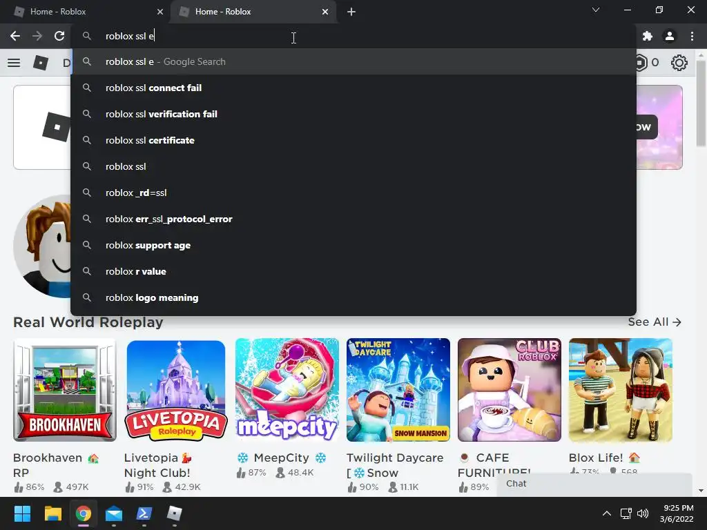The height and width of the screenshot is (530, 707).
Task: Pick suggestion 'roblox ssl certificate'
Action: (x=353, y=140)
